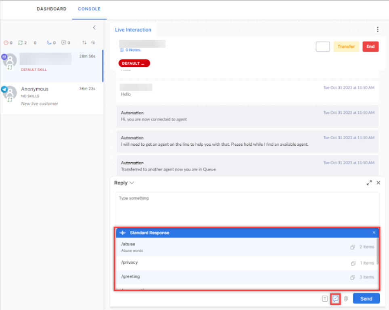
Task: Switch to the Dashboard tab
Action: [x=52, y=9]
